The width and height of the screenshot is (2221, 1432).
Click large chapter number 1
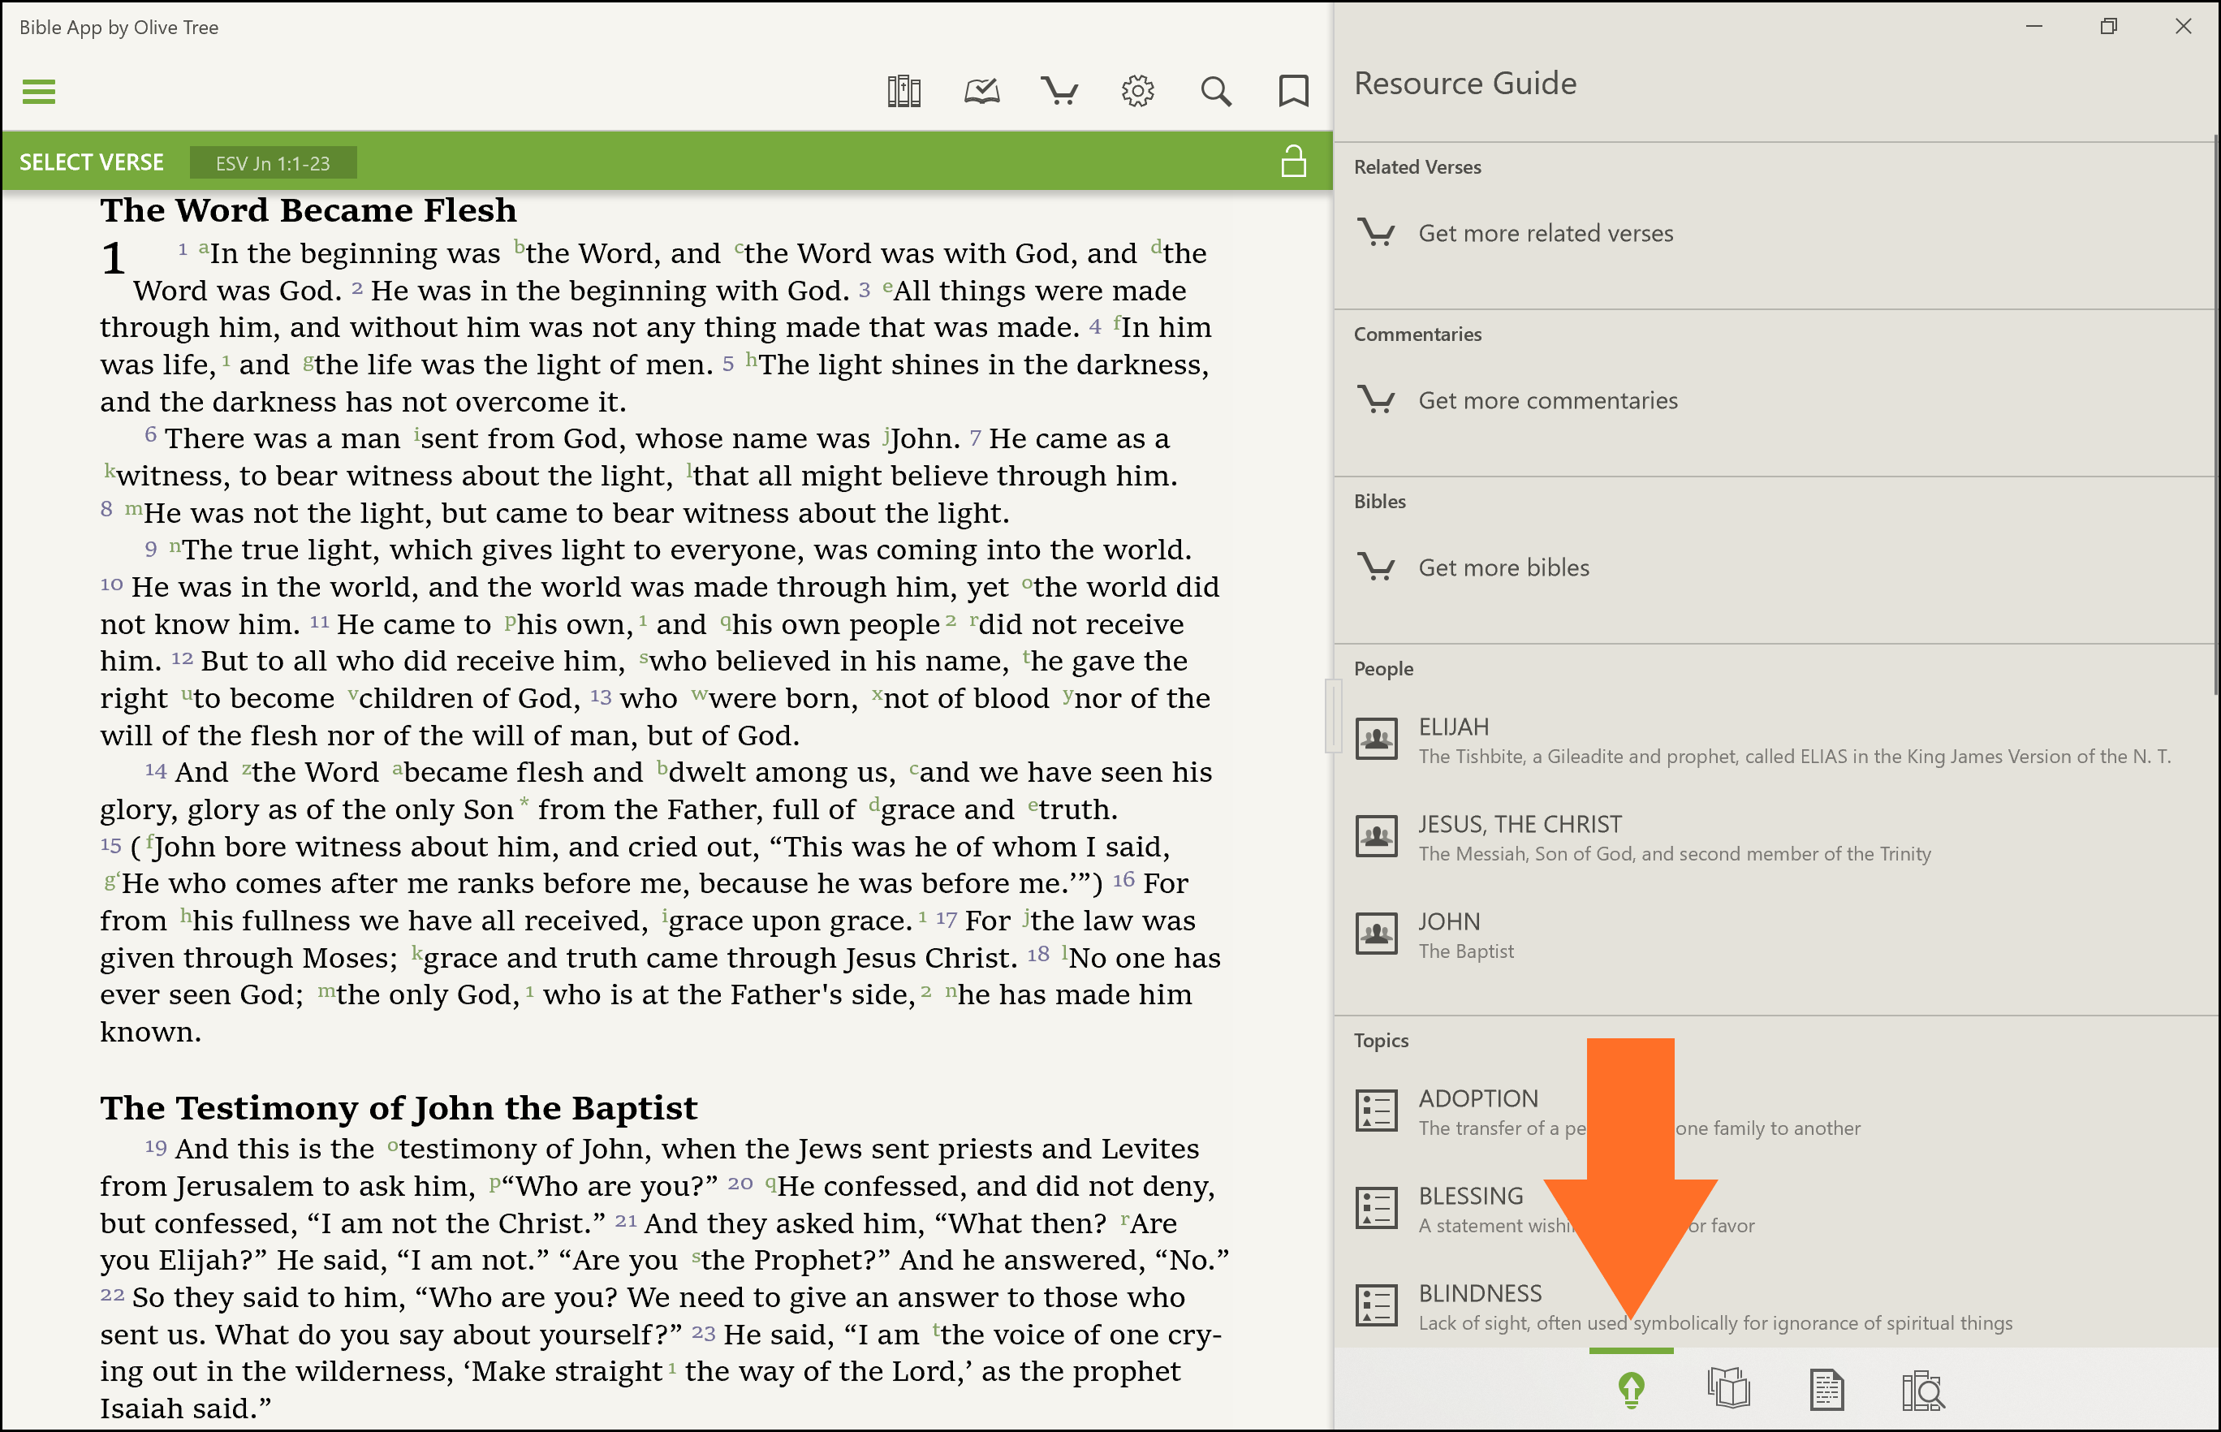[x=113, y=257]
